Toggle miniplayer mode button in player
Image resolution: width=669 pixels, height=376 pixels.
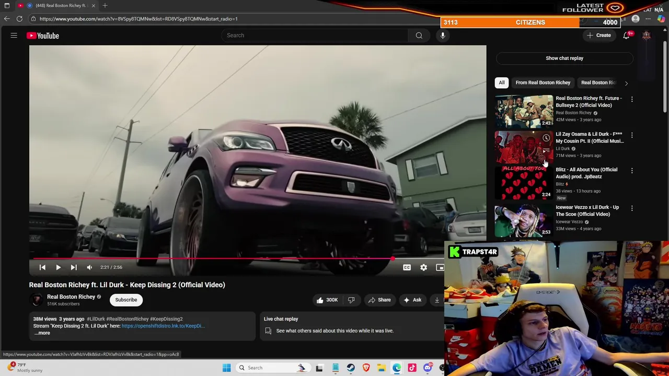coord(440,267)
